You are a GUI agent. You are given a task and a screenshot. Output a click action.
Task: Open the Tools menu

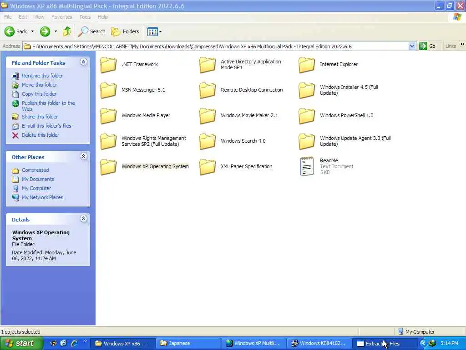click(85, 17)
